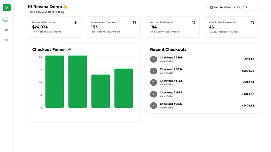
Task: Click View Order under Checkout #4493
Action: point(166,61)
